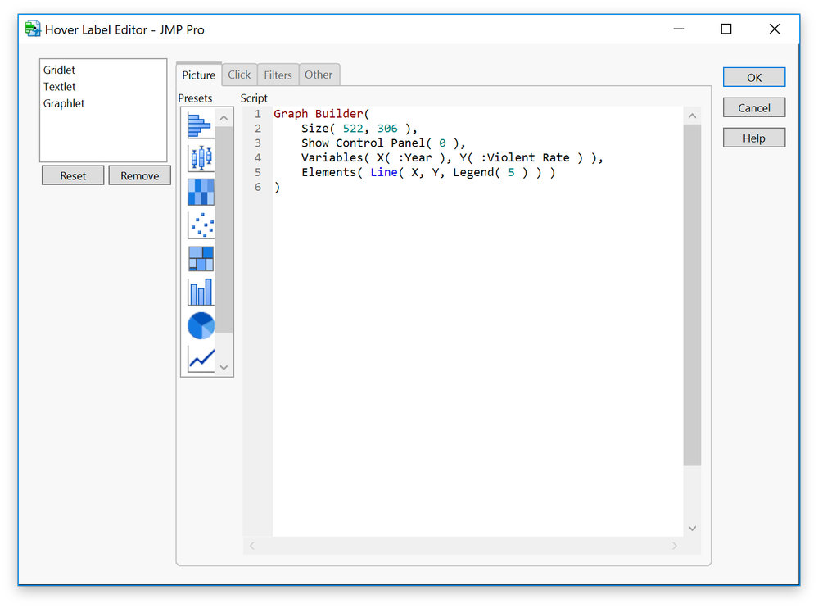
Task: Select the scatter plot preset icon
Action: [x=201, y=225]
